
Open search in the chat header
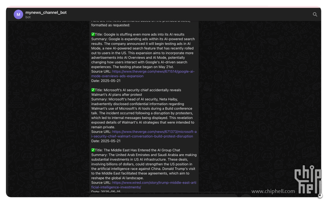315,14
